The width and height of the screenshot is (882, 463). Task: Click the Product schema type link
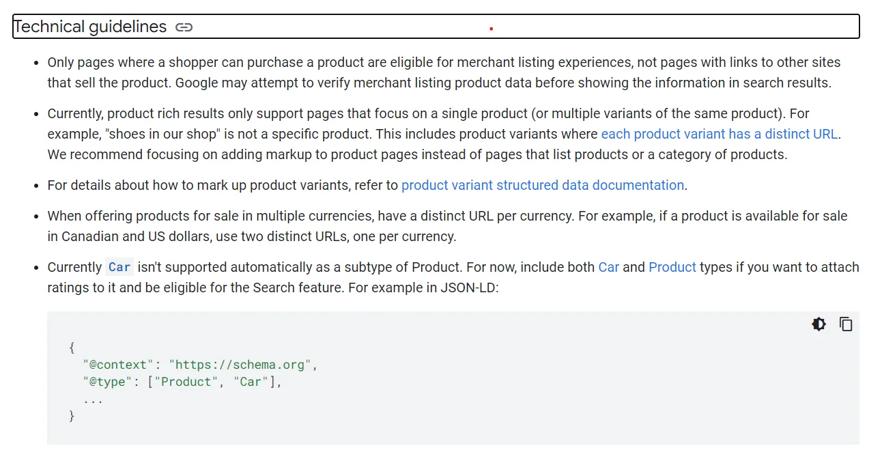[672, 267]
